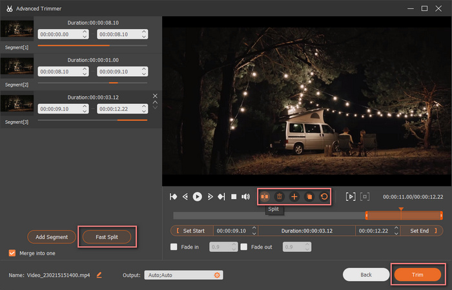Click the greyed bracket stop-segment icon
The width and height of the screenshot is (452, 290).
click(x=365, y=196)
